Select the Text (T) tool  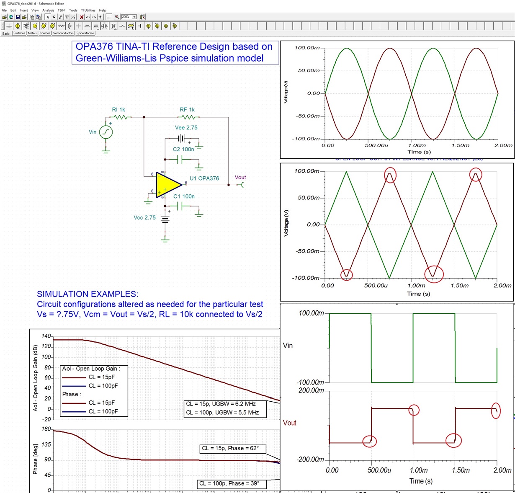point(67,17)
